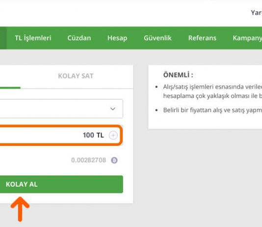The width and height of the screenshot is (262, 227).
Task: Click the green active tab underline indicator
Action: point(10,87)
